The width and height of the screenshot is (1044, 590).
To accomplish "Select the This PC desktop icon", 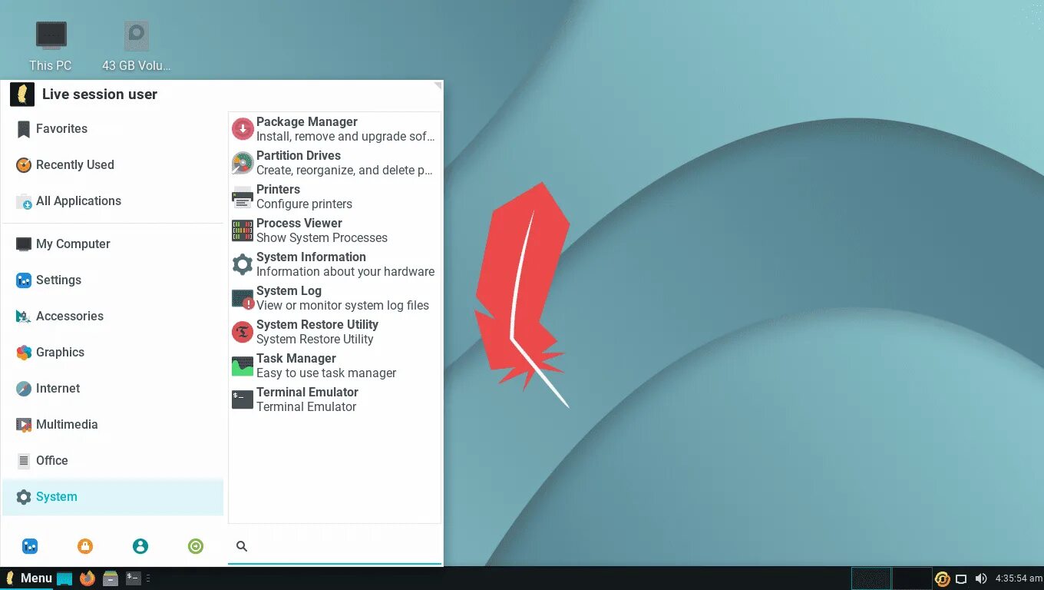I will coord(51,46).
